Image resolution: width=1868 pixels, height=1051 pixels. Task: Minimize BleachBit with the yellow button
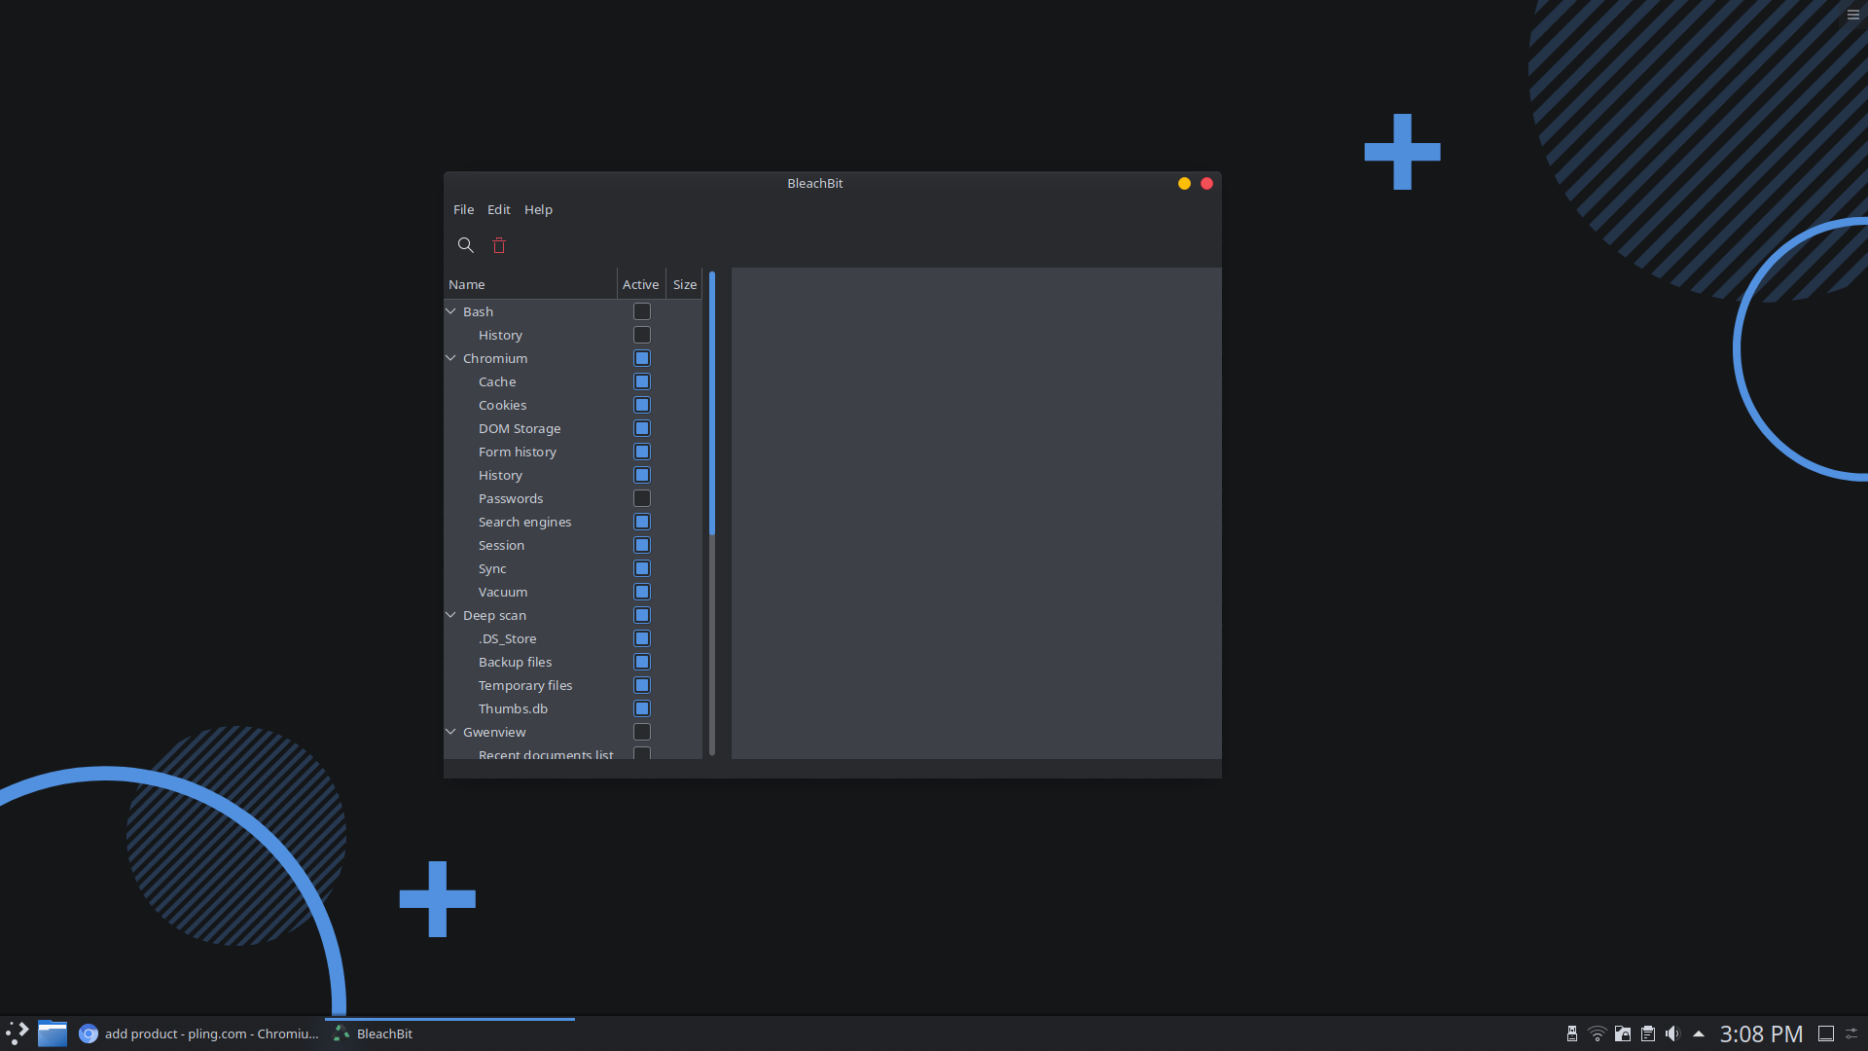click(x=1184, y=183)
